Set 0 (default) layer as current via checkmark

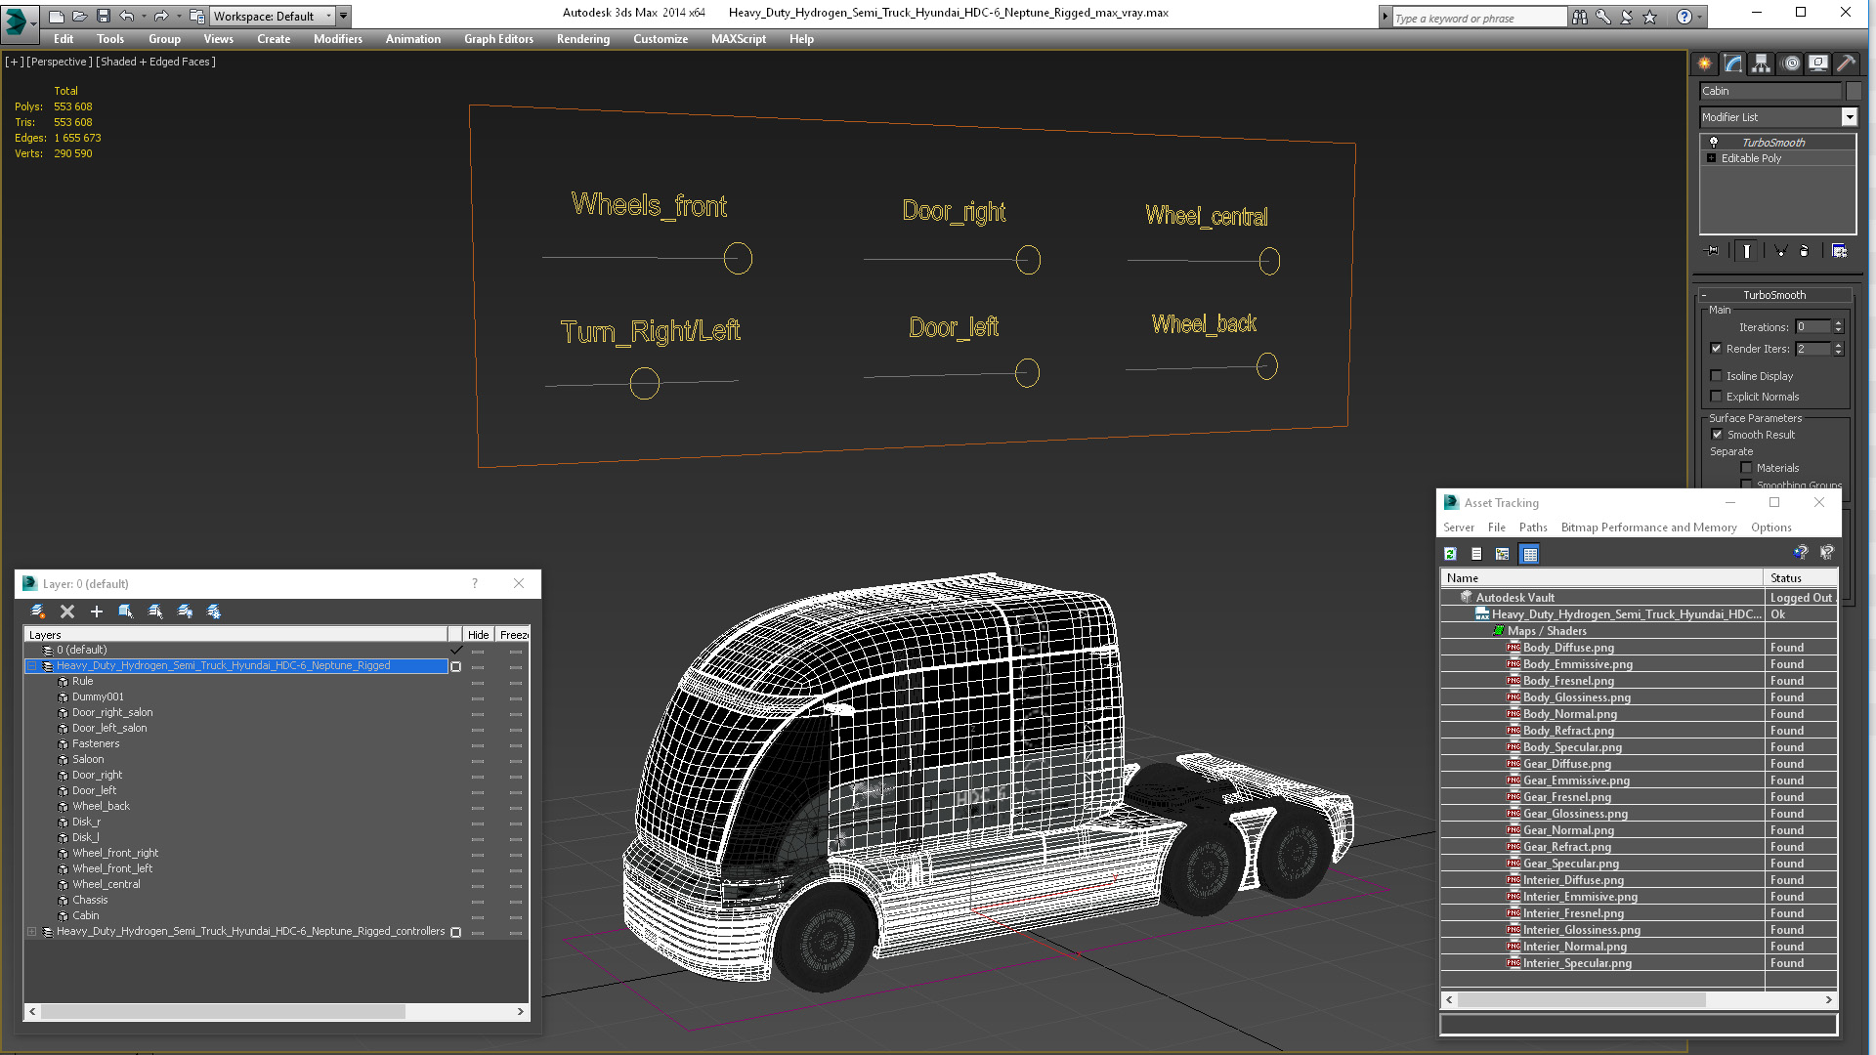point(456,650)
